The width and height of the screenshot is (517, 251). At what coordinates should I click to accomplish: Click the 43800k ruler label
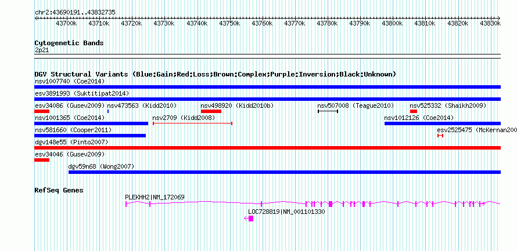pos(392,23)
